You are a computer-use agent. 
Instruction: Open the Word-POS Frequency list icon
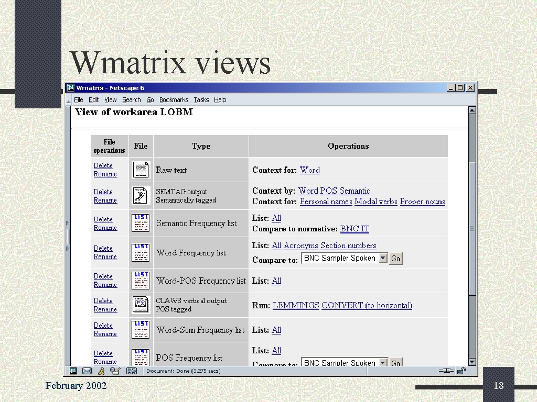141,281
